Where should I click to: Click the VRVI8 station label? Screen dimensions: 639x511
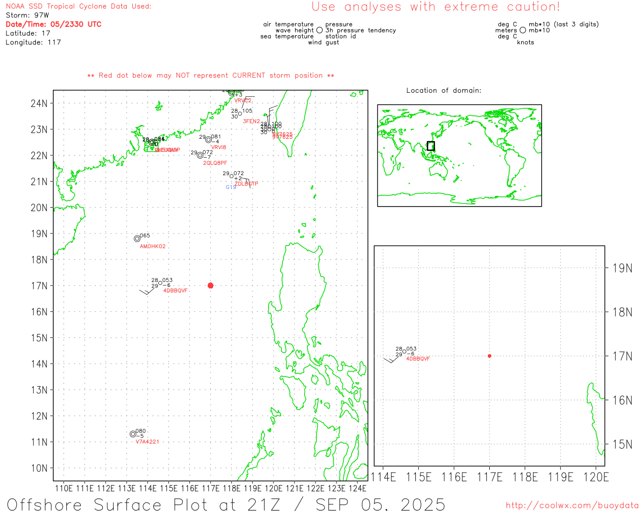point(219,148)
